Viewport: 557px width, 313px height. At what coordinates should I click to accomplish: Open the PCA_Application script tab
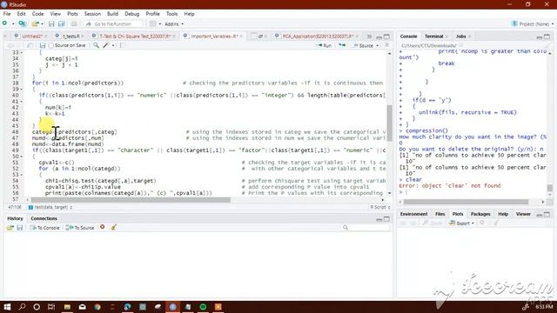pos(318,37)
